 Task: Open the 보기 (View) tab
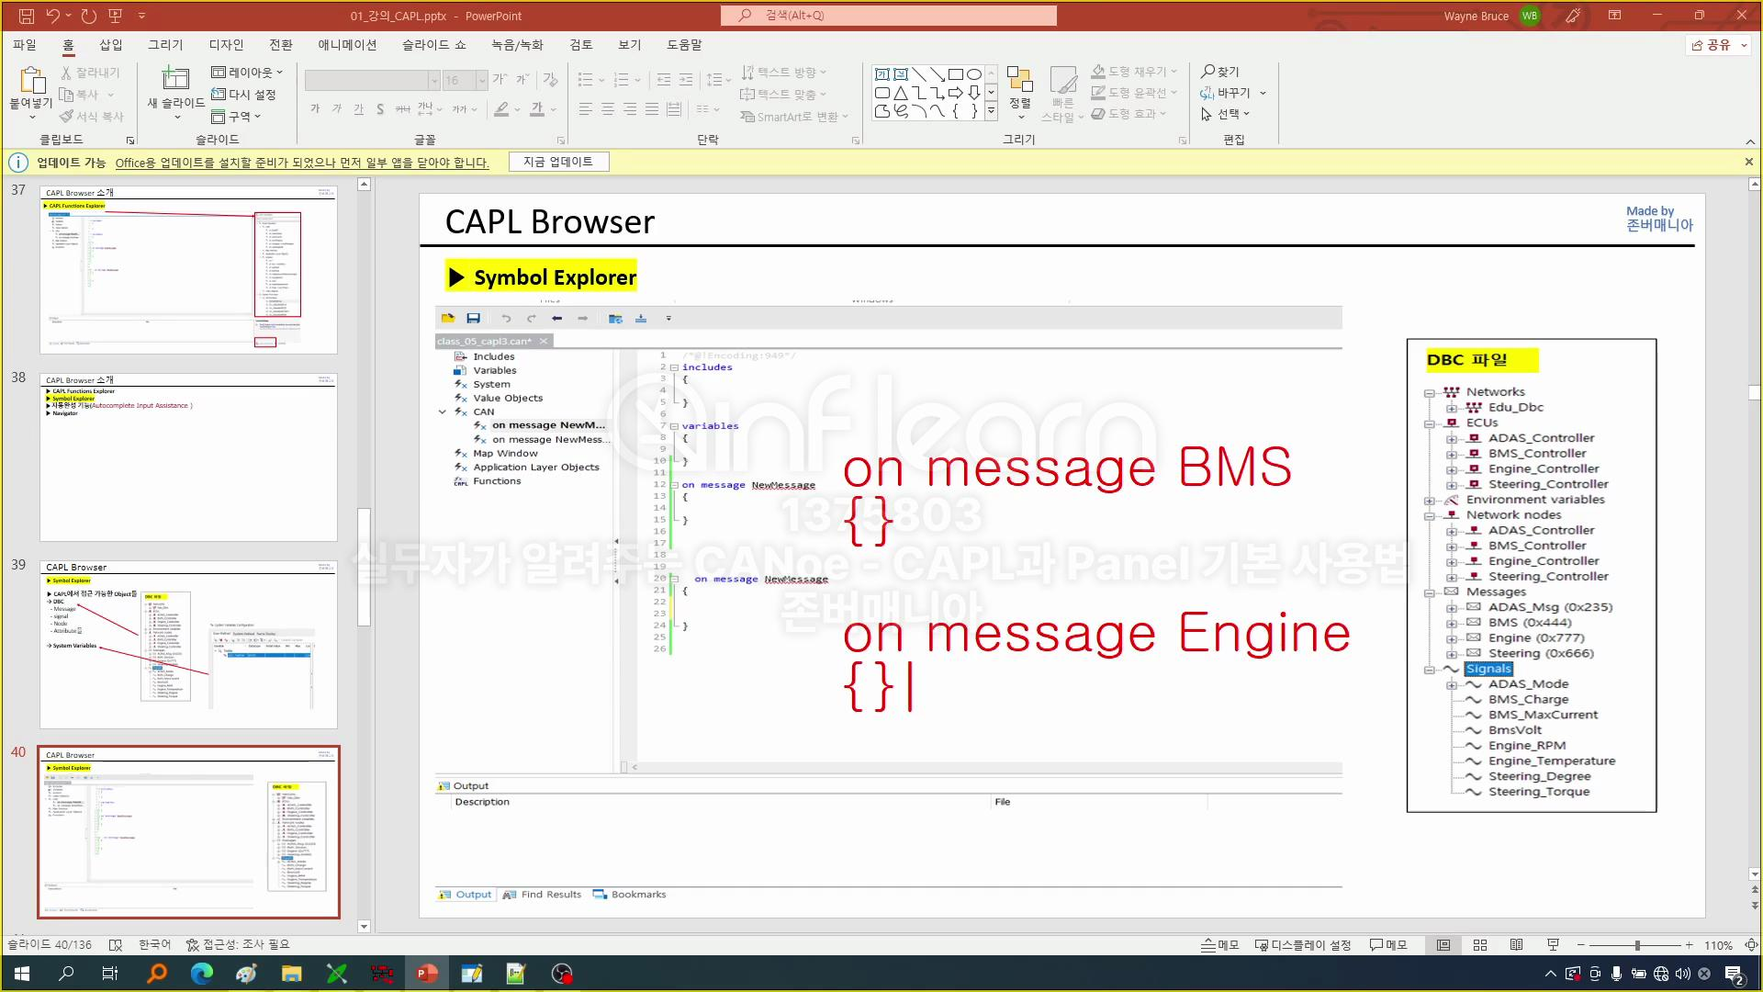[630, 44]
